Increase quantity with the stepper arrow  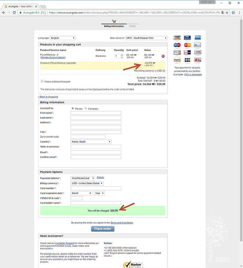(x=122, y=55)
